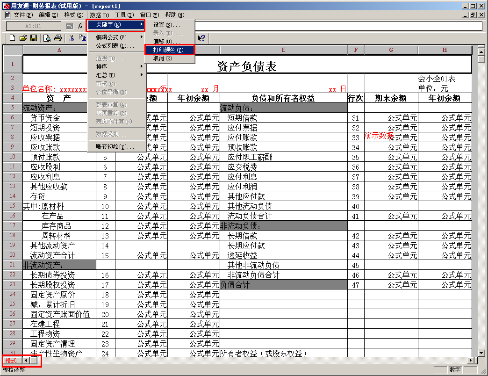Viewport: 488px width, 376px height.
Task: Select row header 20
Action: [13, 255]
